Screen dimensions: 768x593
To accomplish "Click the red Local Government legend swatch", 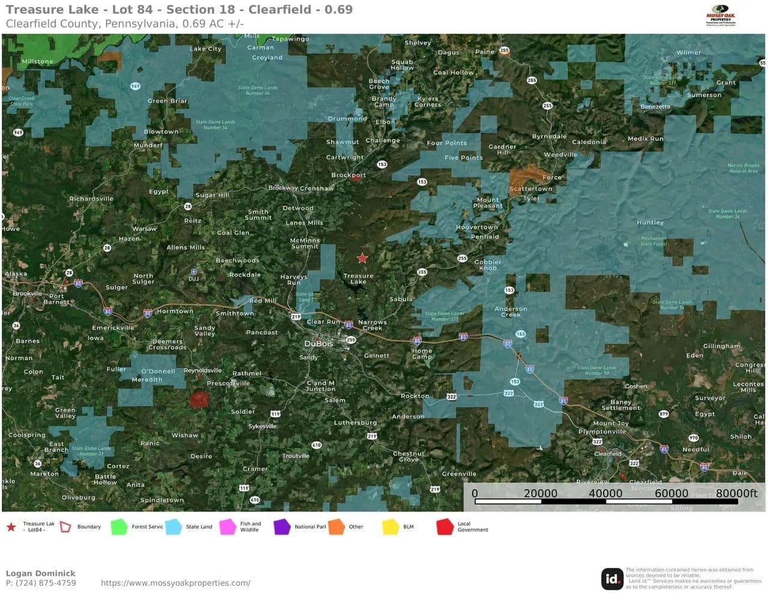I will coord(445,527).
